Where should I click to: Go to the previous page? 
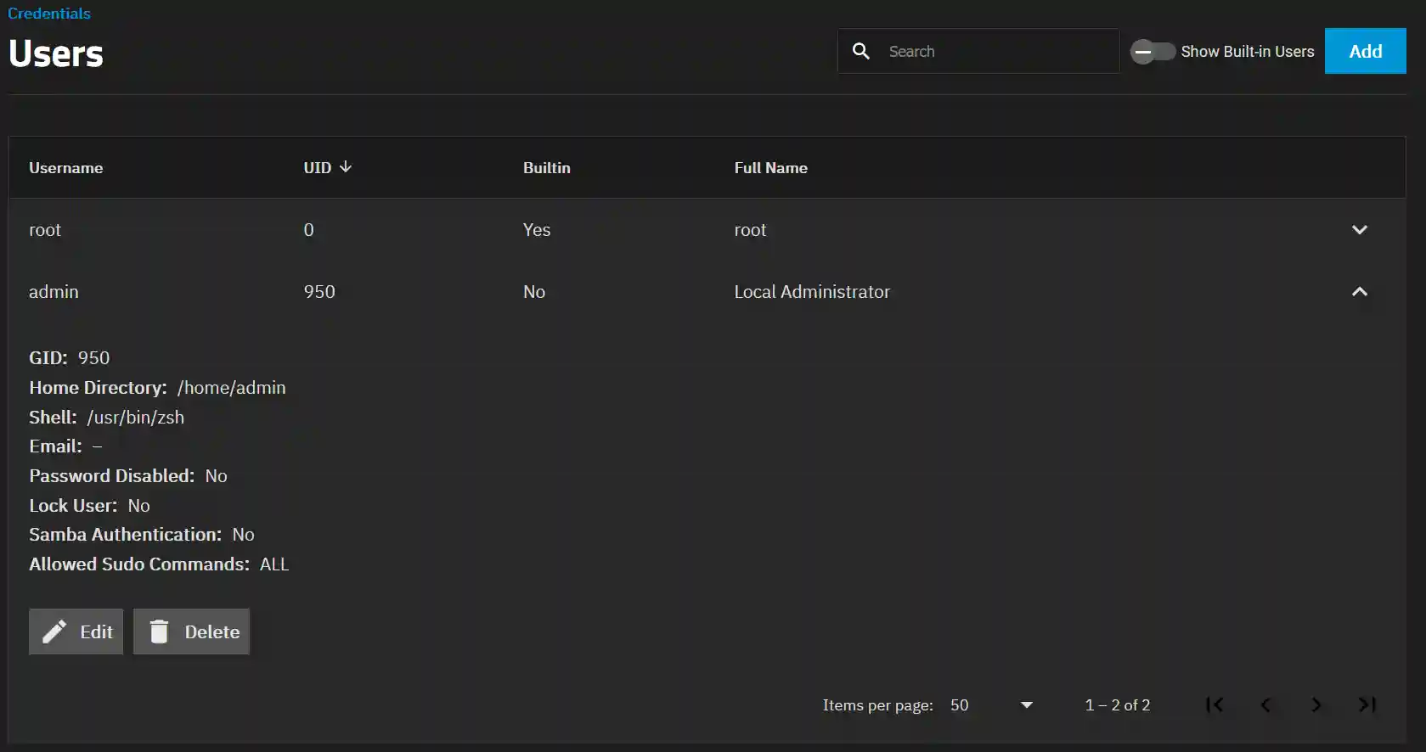coord(1265,704)
